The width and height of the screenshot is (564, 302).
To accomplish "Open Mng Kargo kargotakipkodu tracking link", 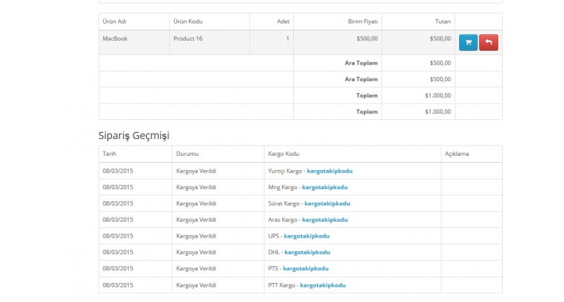I will coord(325,188).
